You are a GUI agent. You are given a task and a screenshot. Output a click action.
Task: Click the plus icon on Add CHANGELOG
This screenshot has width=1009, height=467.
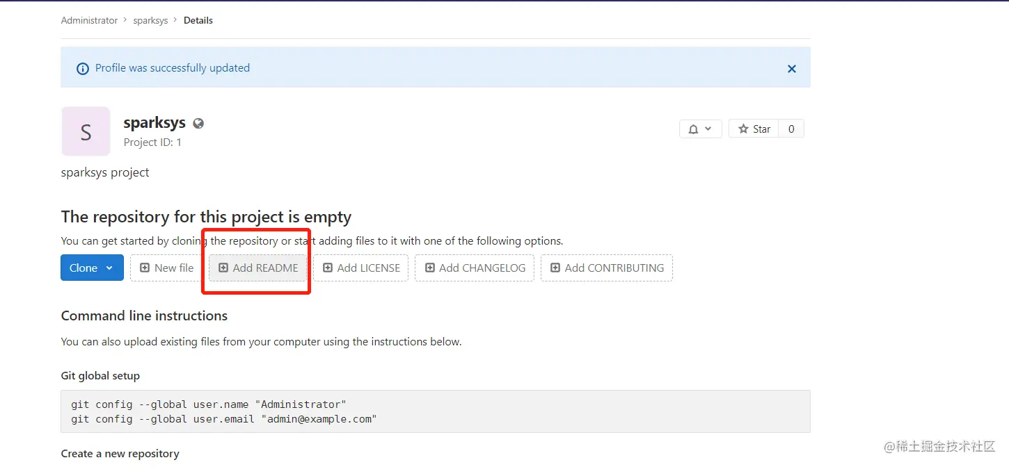(430, 268)
